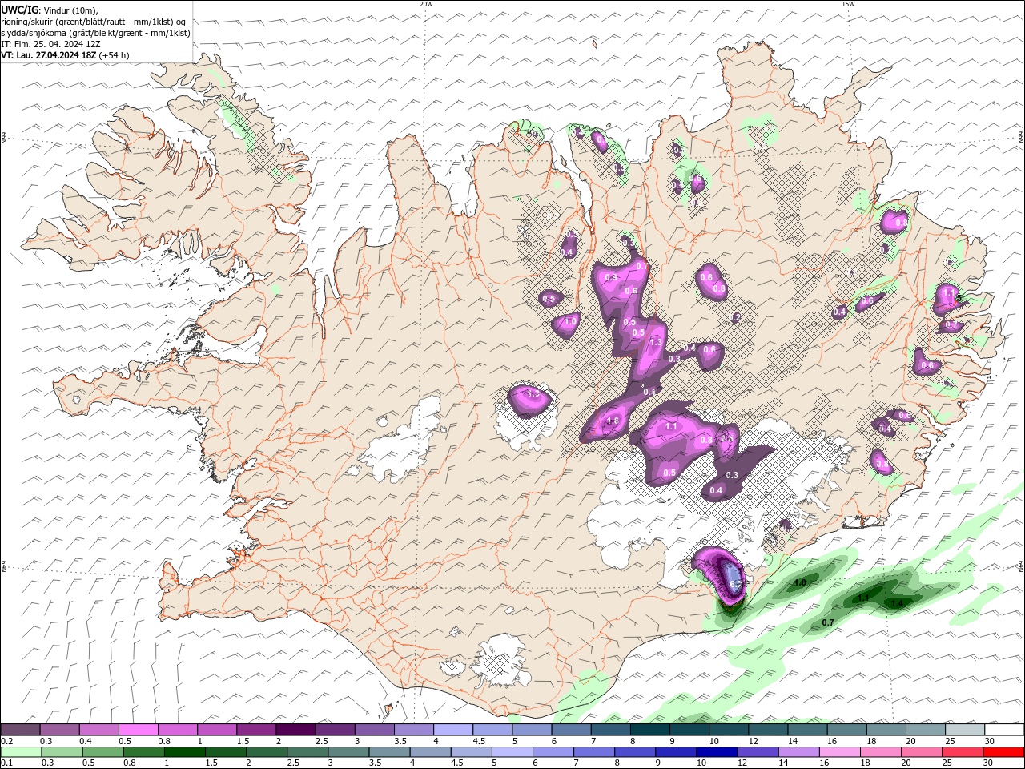Viewport: 1025px width, 769px height.
Task: Click the bottom legend swatch labeled 0.5
Action: coord(102,752)
